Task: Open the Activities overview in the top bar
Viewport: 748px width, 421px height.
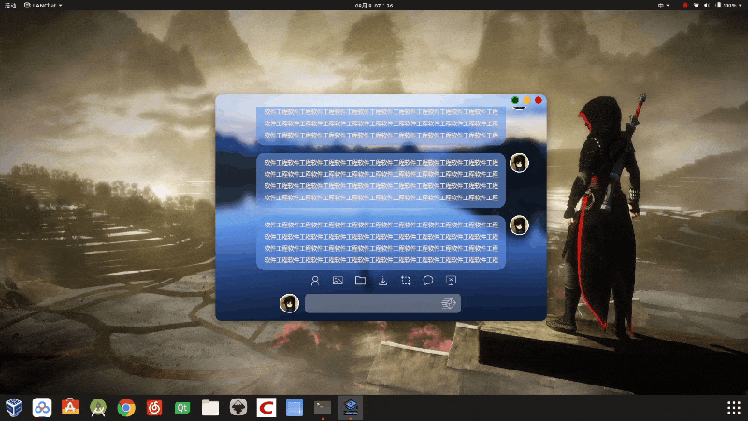Action: pos(10,6)
